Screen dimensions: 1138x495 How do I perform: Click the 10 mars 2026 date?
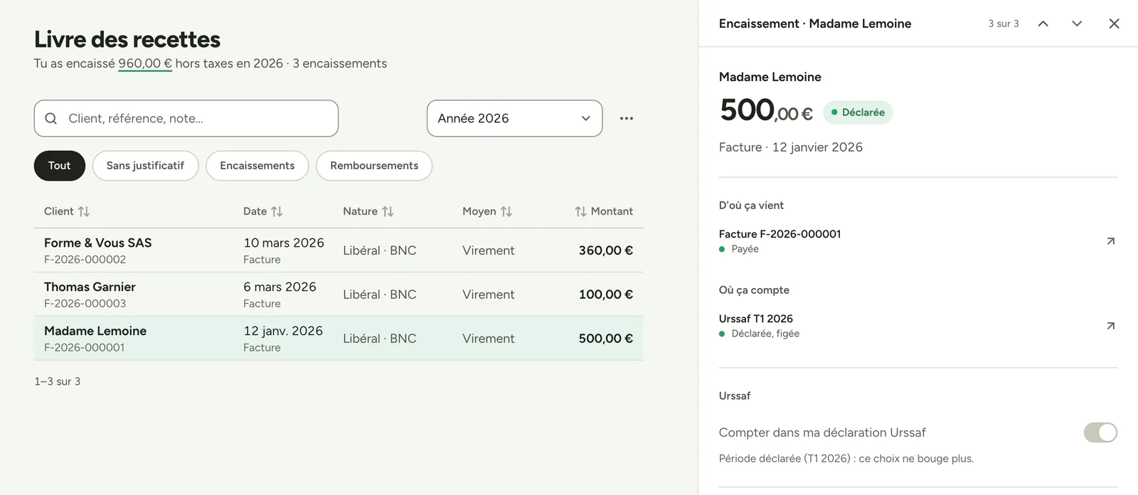[284, 243]
